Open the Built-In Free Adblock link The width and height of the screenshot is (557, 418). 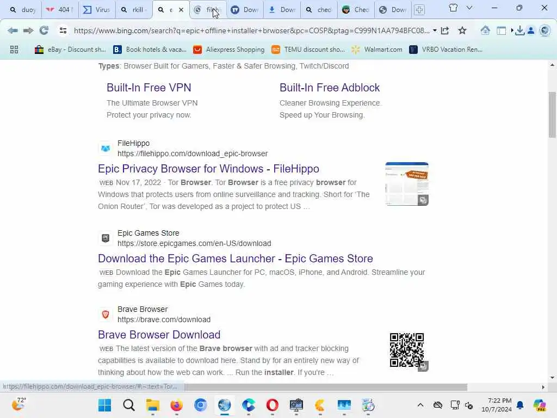(x=329, y=88)
